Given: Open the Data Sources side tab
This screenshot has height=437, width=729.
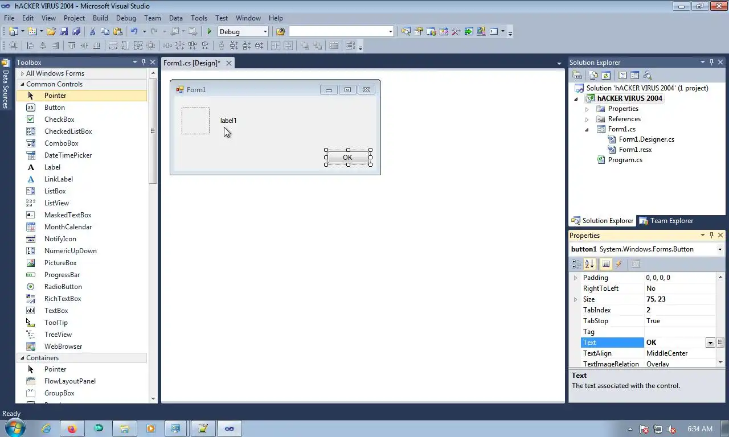Looking at the screenshot, I should [x=5, y=84].
